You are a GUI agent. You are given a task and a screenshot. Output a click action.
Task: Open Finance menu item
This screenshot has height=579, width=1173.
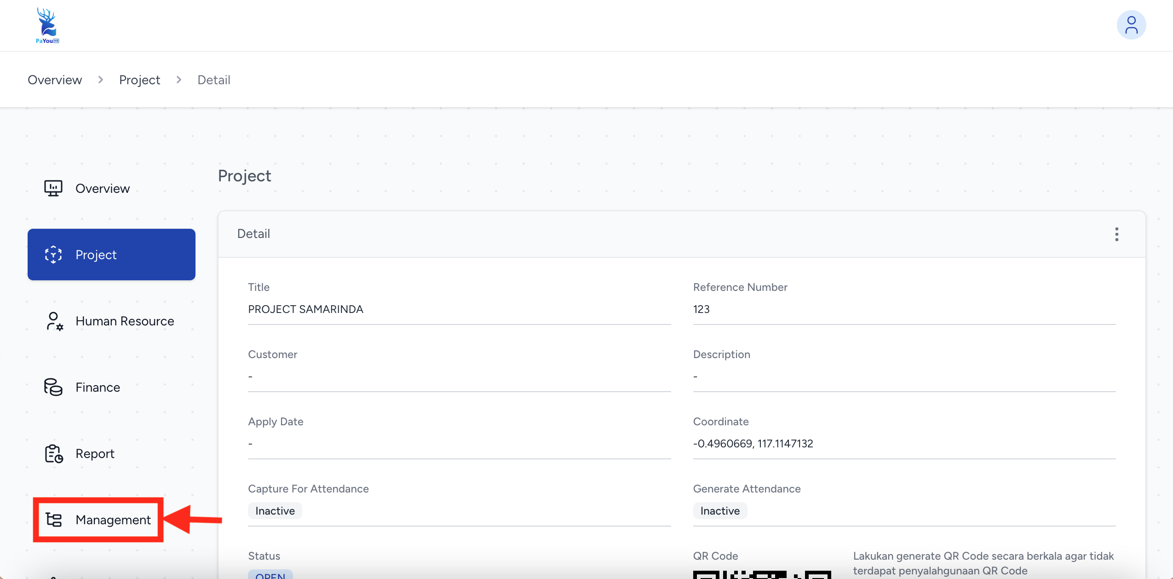pos(98,388)
